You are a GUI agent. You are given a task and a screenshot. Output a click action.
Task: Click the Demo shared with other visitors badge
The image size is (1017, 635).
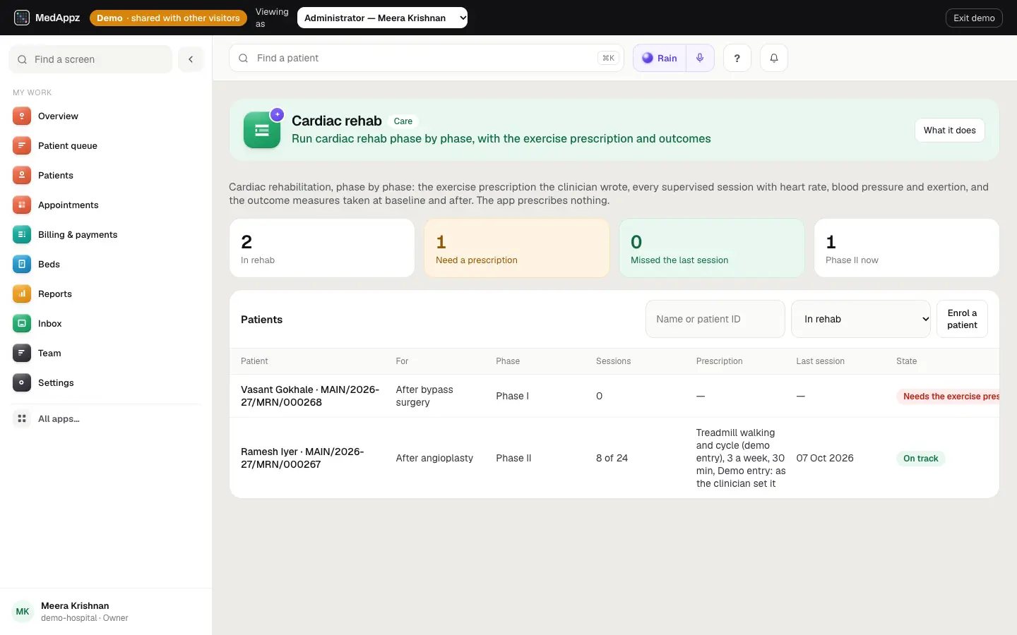coord(168,18)
